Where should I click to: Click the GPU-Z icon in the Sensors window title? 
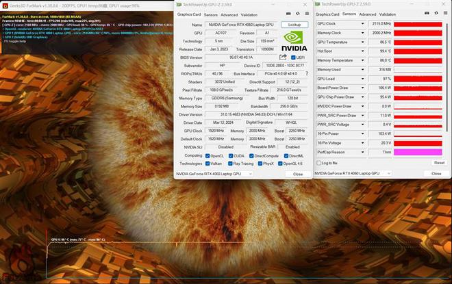318,4
